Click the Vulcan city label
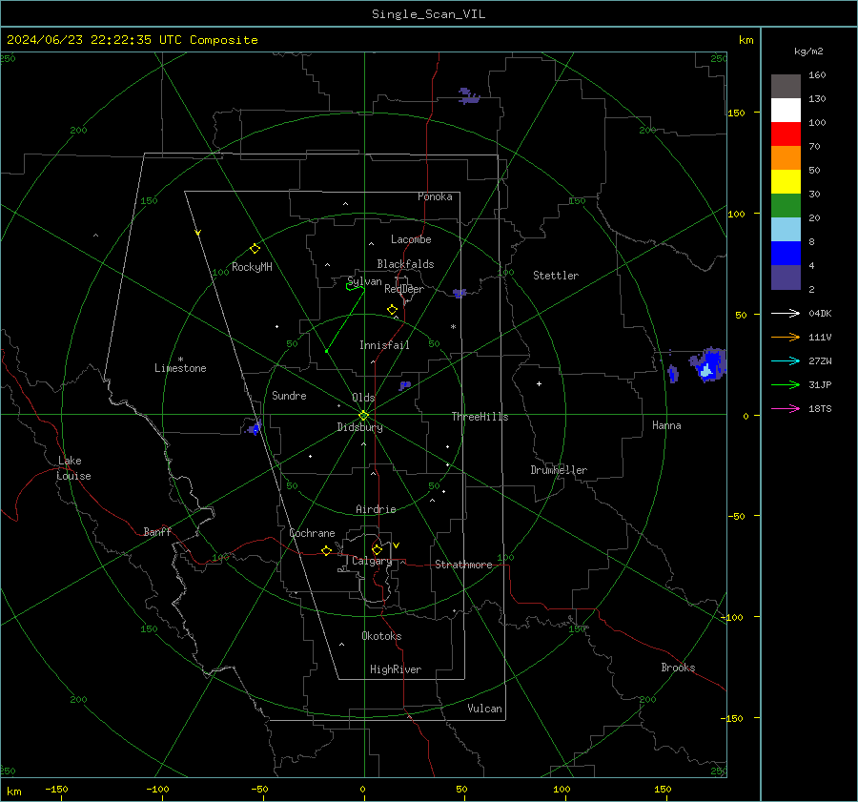The height and width of the screenshot is (802, 858). coord(484,709)
